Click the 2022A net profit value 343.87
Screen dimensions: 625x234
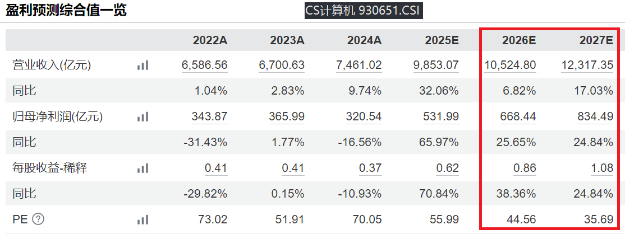click(x=209, y=117)
